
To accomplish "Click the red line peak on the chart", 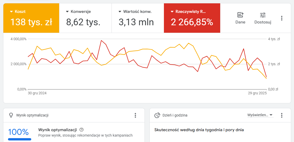I will [101, 40].
